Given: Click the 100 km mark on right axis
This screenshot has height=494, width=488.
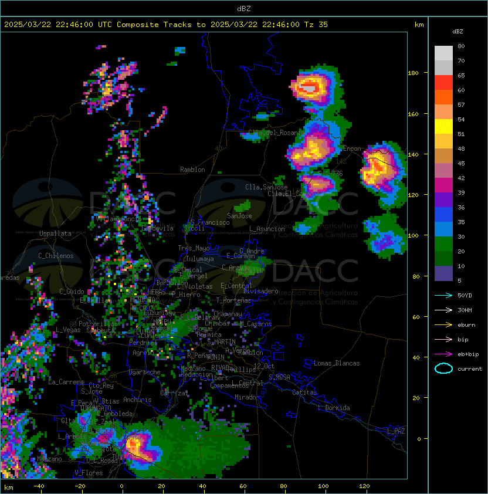Looking at the screenshot, I should pos(413,236).
